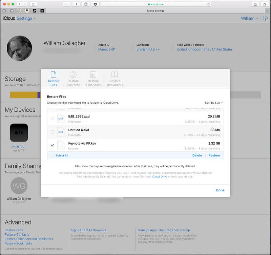The width and height of the screenshot is (271, 255).
Task: Open Manage Apps That Can Look You Up
Action: [164, 230]
